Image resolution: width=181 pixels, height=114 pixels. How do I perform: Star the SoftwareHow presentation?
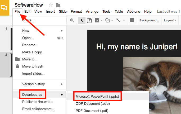click(51, 5)
